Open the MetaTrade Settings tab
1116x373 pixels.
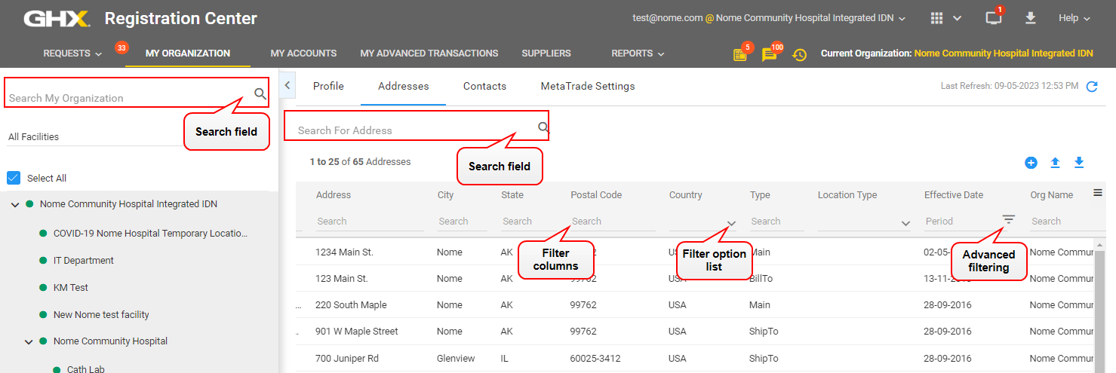(x=588, y=86)
